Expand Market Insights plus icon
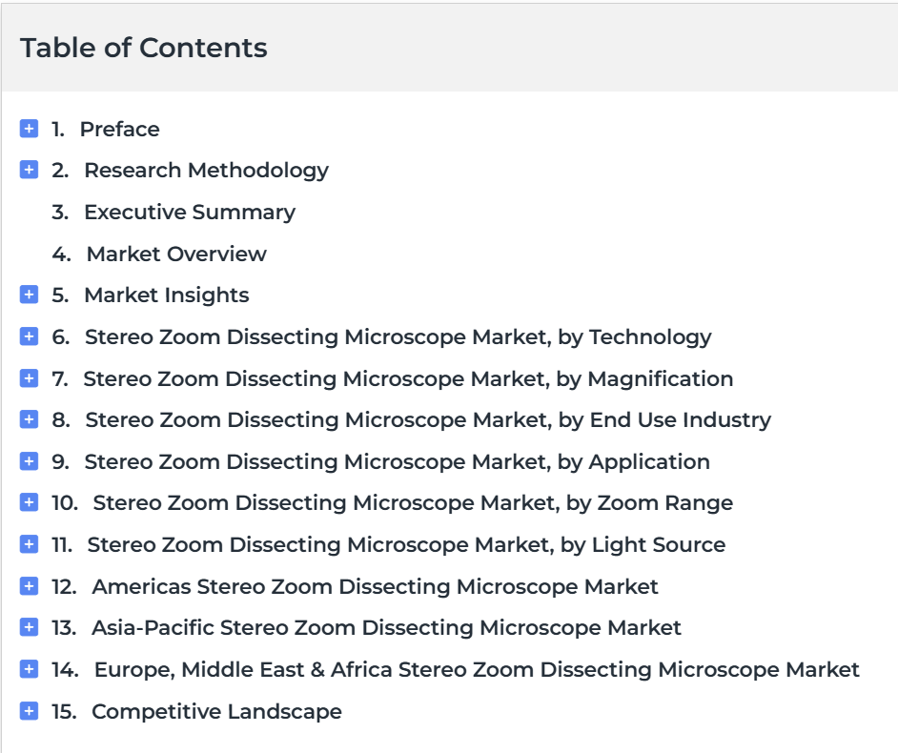This screenshot has width=898, height=753. coord(29,295)
